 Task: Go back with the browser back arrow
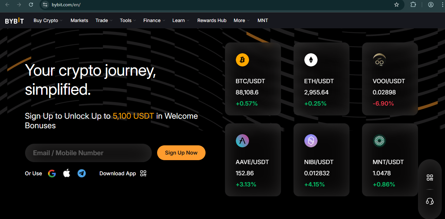point(7,5)
